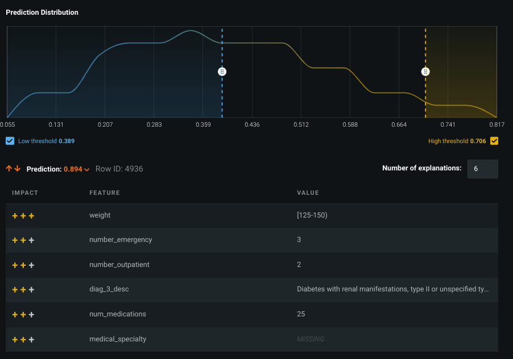513x359 pixels.
Task: Click the blue low threshold handle on chart
Action: tap(222, 72)
